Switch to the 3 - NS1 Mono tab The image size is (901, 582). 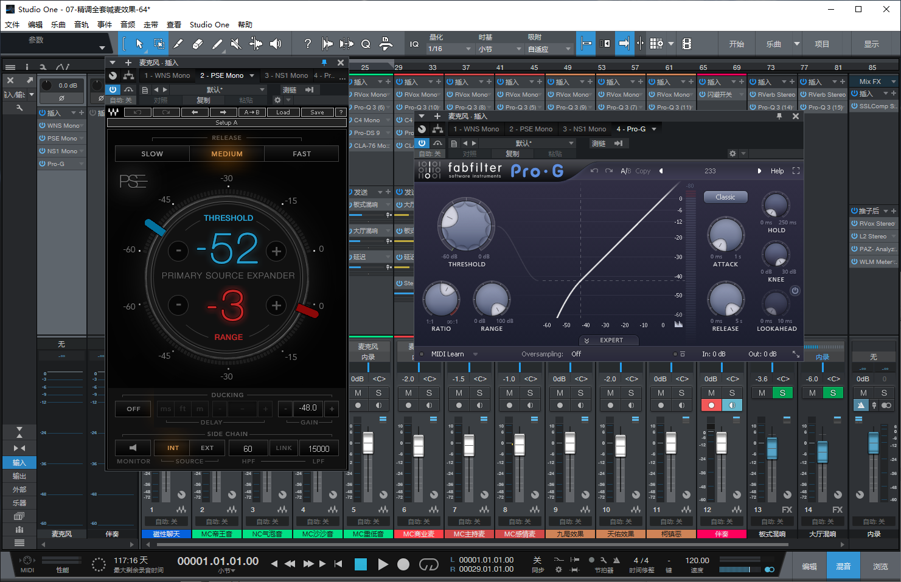[x=286, y=75]
